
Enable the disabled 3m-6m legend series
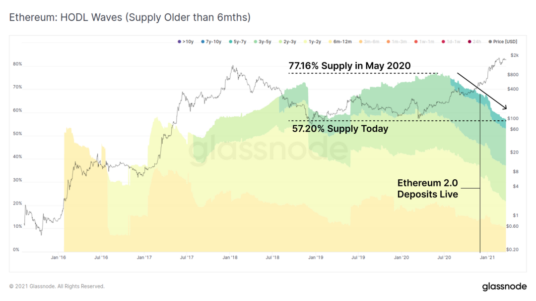coord(369,42)
